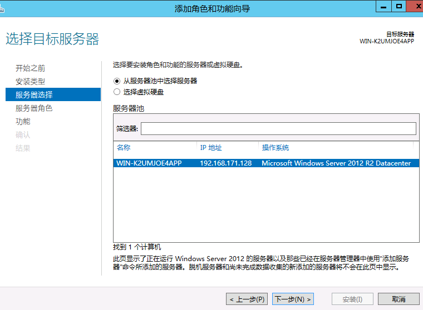Viewport: 423px width, 310px height.
Task: Go to the 开始之前 step
Action: [x=31, y=68]
